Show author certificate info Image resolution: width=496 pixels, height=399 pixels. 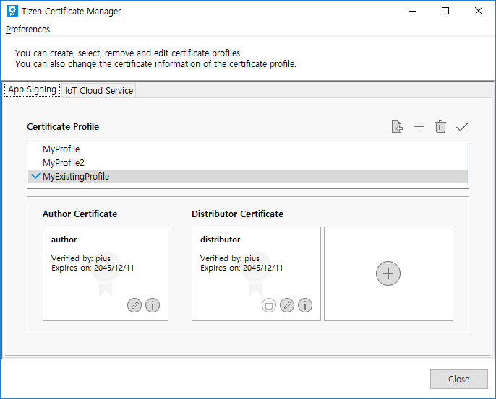153,305
